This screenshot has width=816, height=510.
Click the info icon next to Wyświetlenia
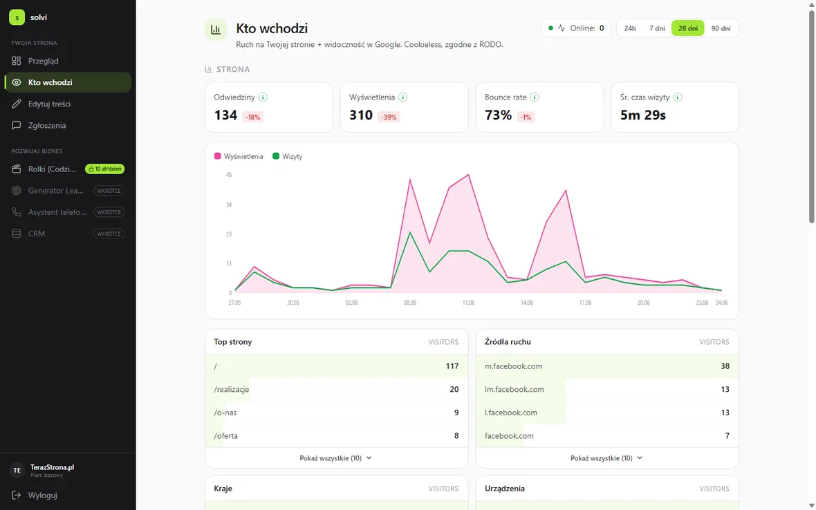coord(402,97)
